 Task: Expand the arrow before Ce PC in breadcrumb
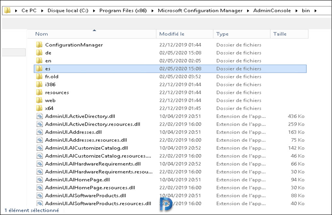point(16,10)
